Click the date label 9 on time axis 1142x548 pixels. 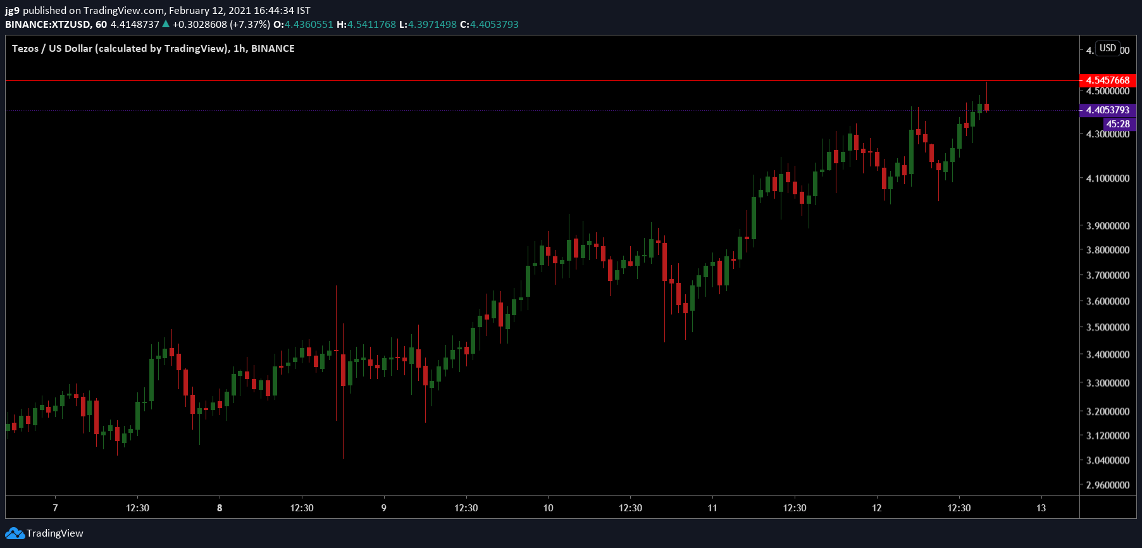point(384,508)
